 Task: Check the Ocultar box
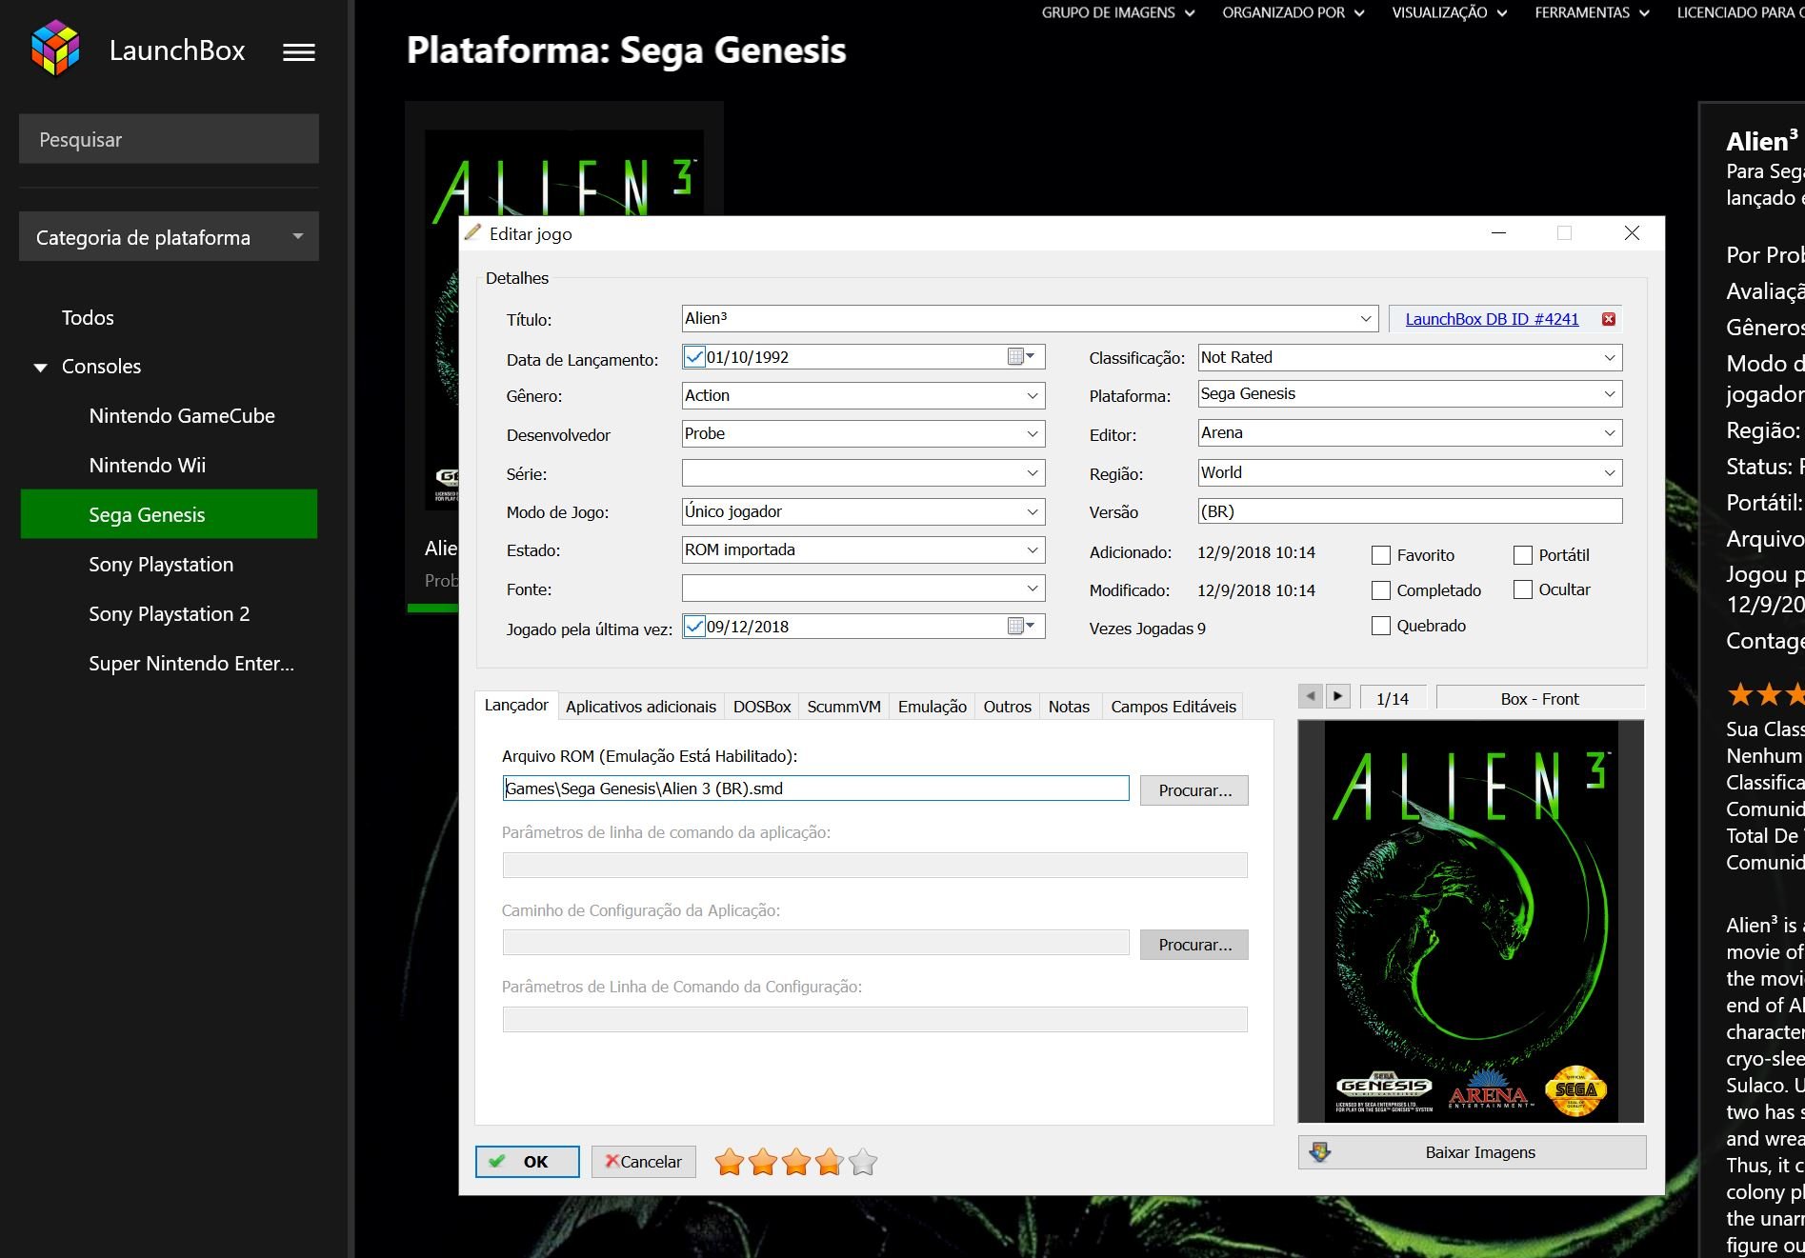click(x=1523, y=589)
